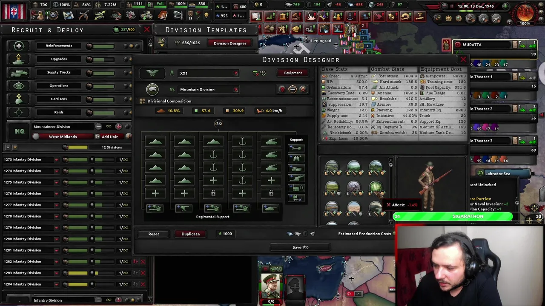Screen dimensions: 545x306
Task: Click the Equipment button in Division Designer
Action: pos(293,73)
